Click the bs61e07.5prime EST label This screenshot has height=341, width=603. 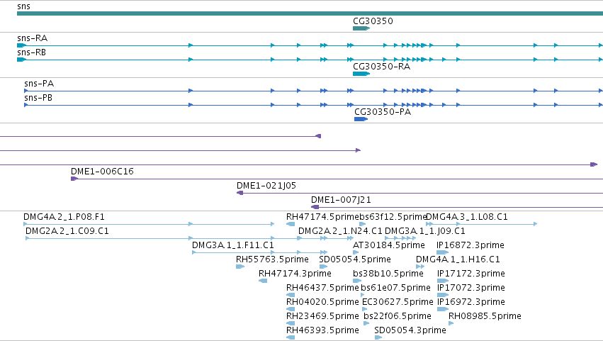point(395,288)
